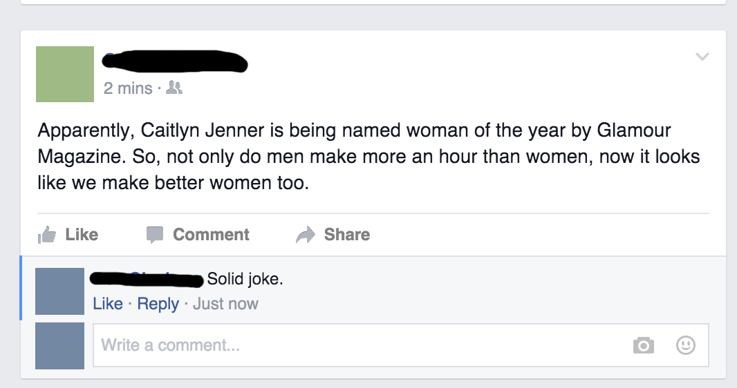Click the "Just now" comment timestamp
The width and height of the screenshot is (737, 388).
(225, 304)
